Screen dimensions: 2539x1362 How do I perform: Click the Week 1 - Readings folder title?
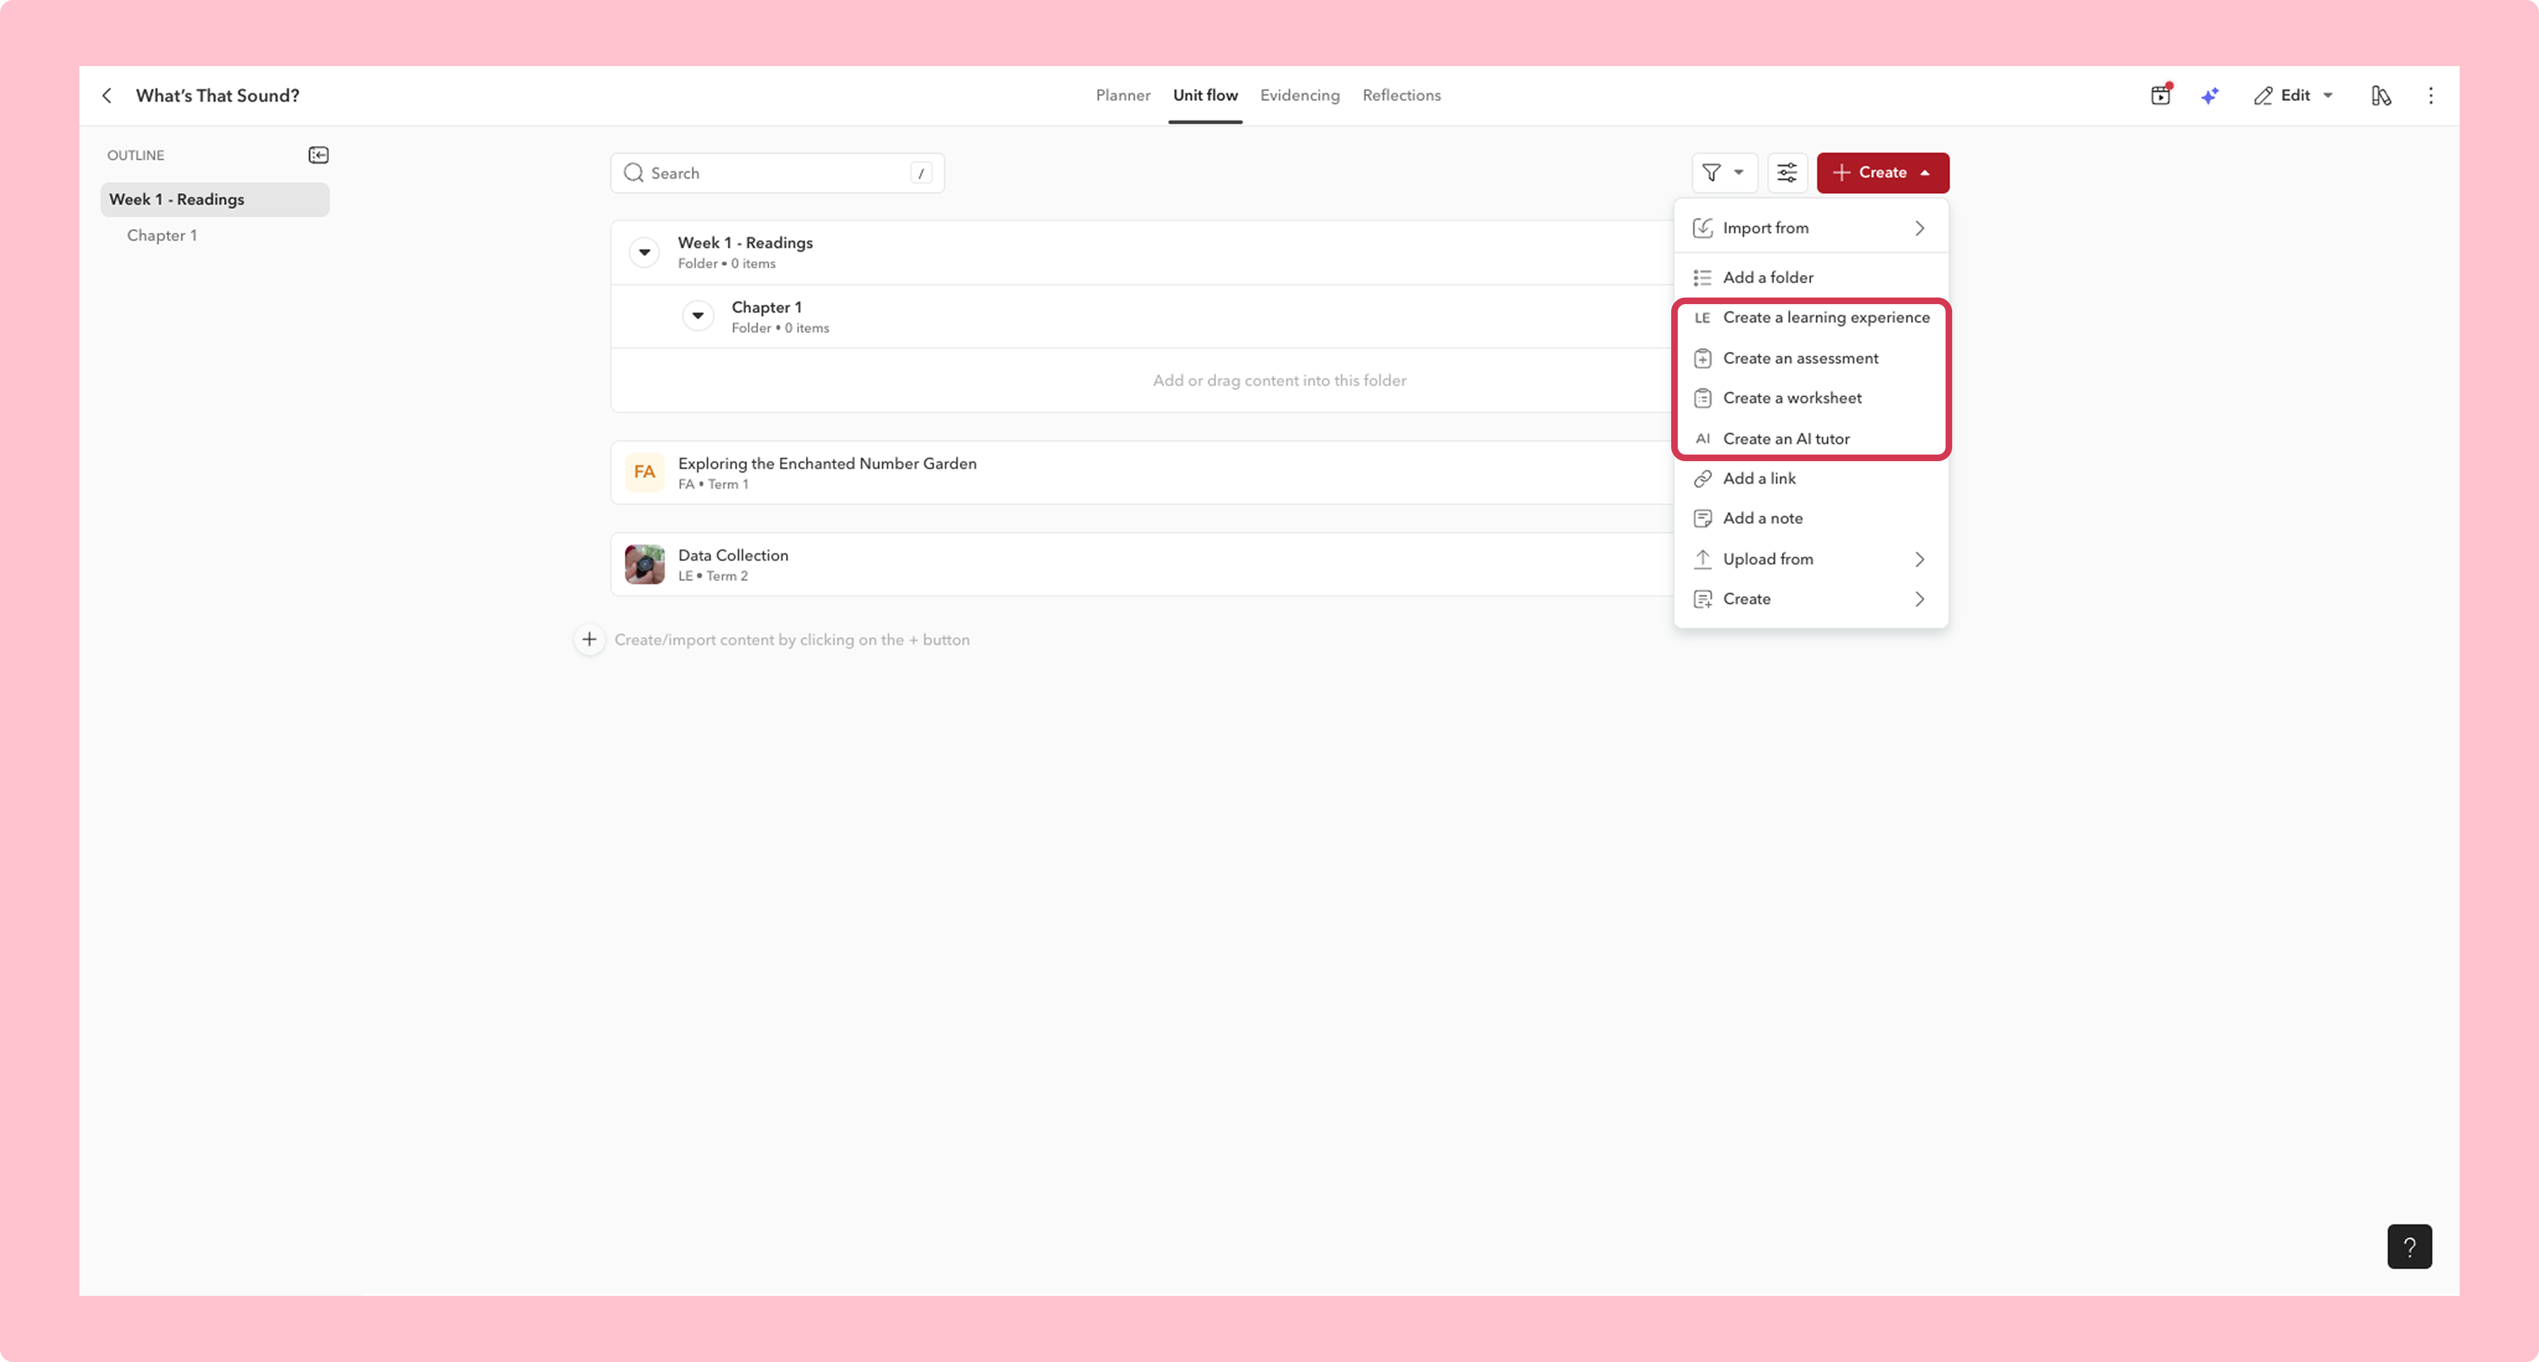coord(745,243)
